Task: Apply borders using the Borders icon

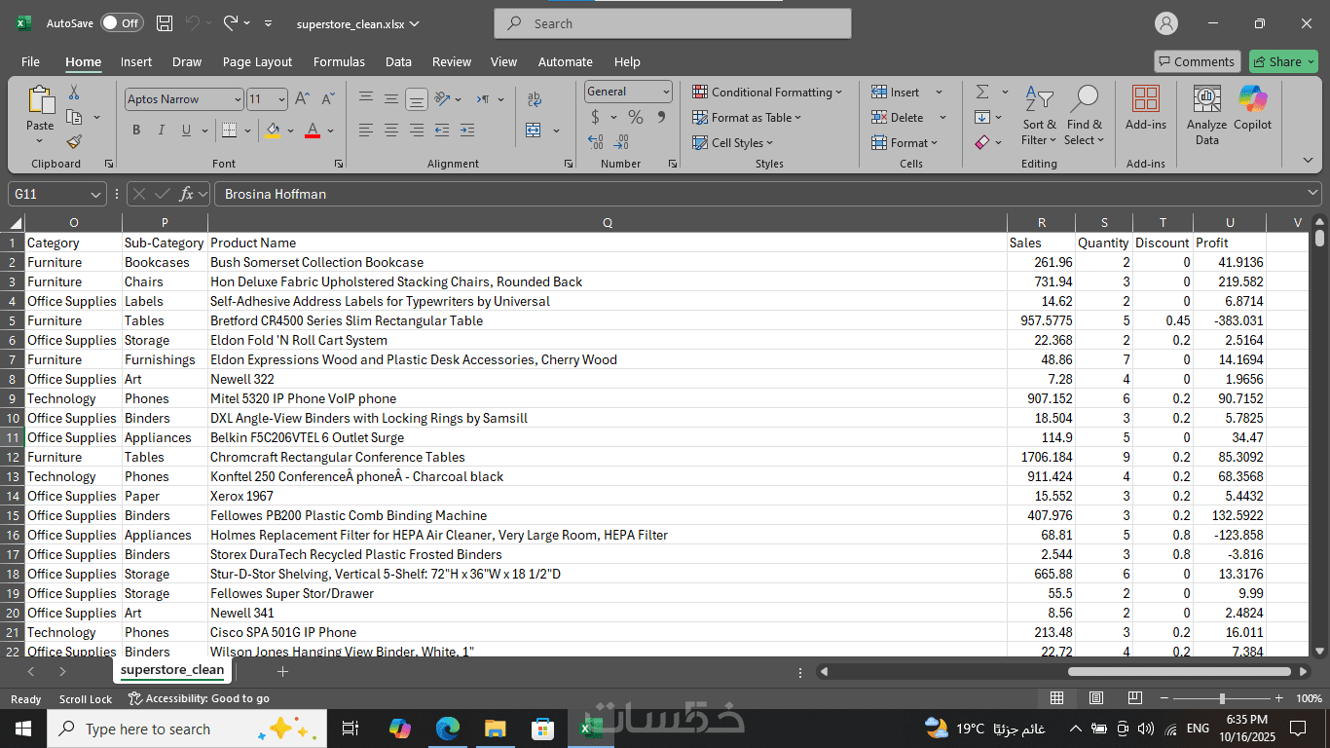Action: pyautogui.click(x=229, y=131)
